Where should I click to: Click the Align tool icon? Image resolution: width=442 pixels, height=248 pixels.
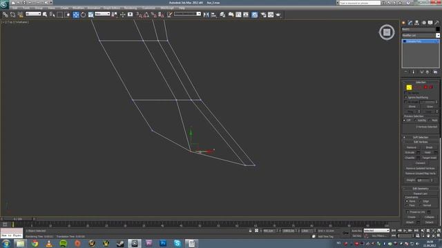213,14
